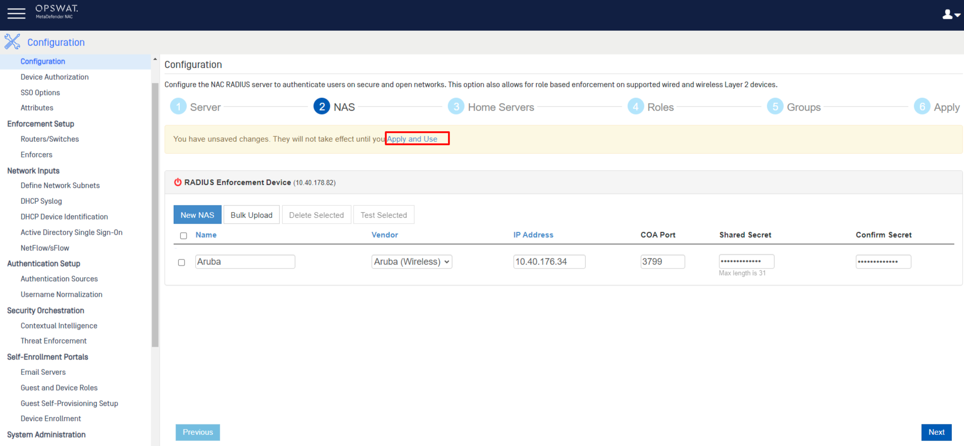Open Device Authorization in sidebar

[x=55, y=77]
